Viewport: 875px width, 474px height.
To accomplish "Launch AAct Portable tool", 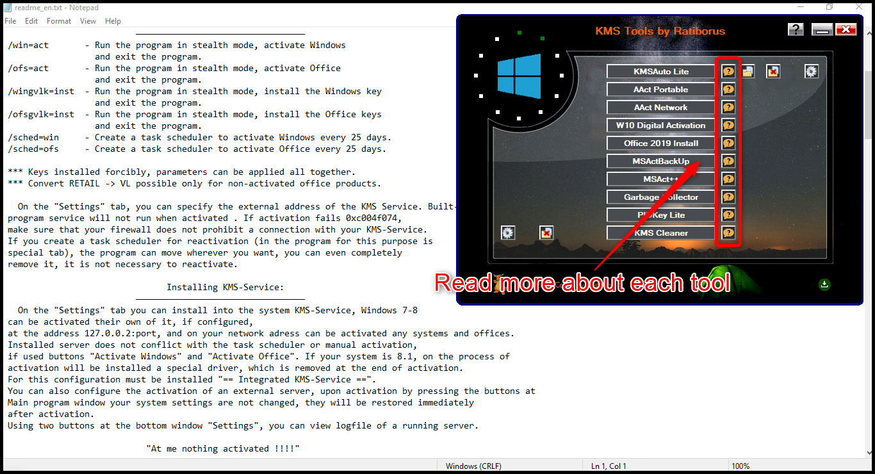I will [x=661, y=90].
